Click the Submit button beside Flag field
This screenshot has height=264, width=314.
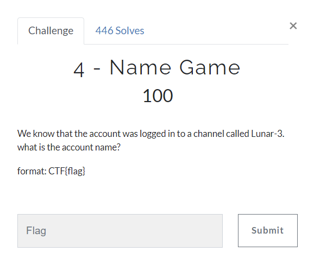[x=267, y=230]
